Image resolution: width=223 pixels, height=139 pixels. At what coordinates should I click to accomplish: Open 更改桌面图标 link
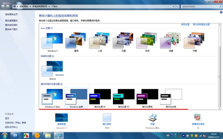pyautogui.click(x=11, y=21)
